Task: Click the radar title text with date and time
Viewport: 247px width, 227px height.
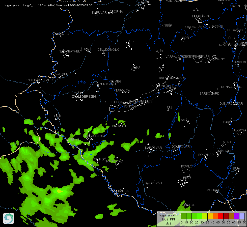Action: coord(48,5)
